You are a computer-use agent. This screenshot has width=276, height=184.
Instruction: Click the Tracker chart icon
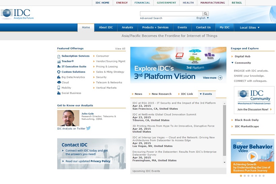point(59,62)
